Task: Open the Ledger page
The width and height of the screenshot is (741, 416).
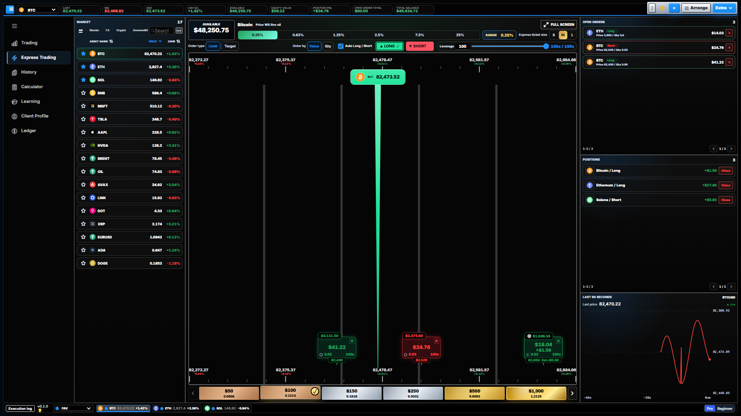Action: coord(39,131)
